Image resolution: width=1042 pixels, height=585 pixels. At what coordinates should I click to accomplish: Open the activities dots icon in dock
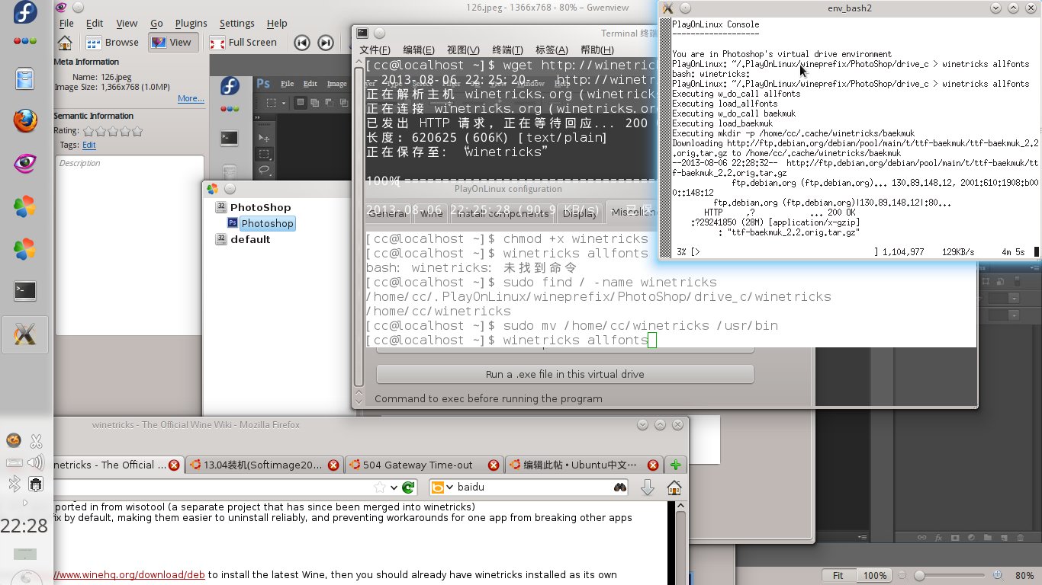click(25, 40)
